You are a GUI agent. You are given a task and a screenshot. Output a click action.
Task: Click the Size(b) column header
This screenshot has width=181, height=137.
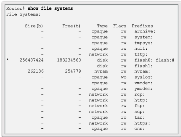34,26
